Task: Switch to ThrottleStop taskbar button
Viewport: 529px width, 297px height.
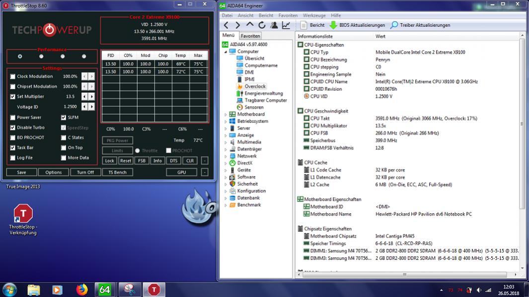Action: (x=154, y=290)
